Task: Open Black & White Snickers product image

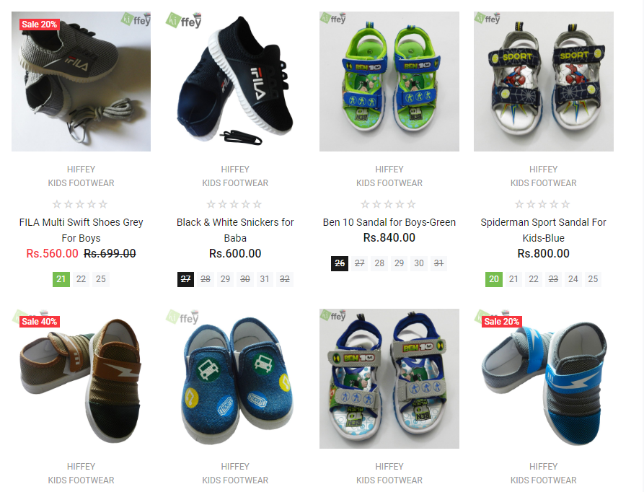Action: click(235, 82)
